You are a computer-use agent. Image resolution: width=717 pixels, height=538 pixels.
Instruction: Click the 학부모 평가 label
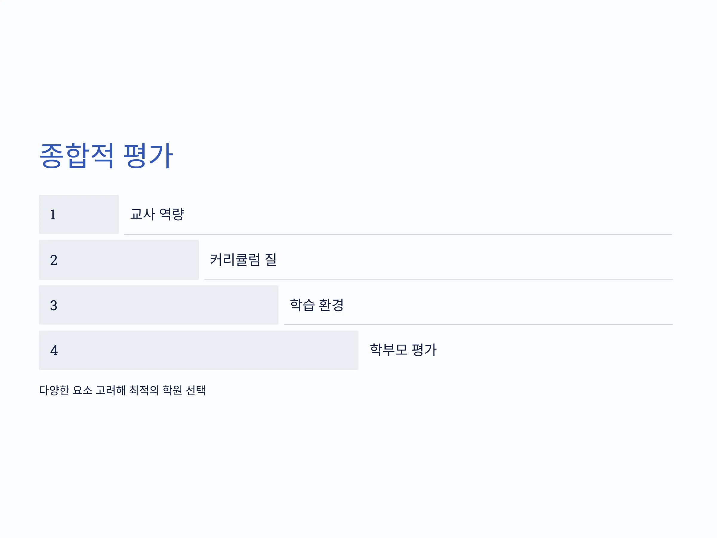403,350
